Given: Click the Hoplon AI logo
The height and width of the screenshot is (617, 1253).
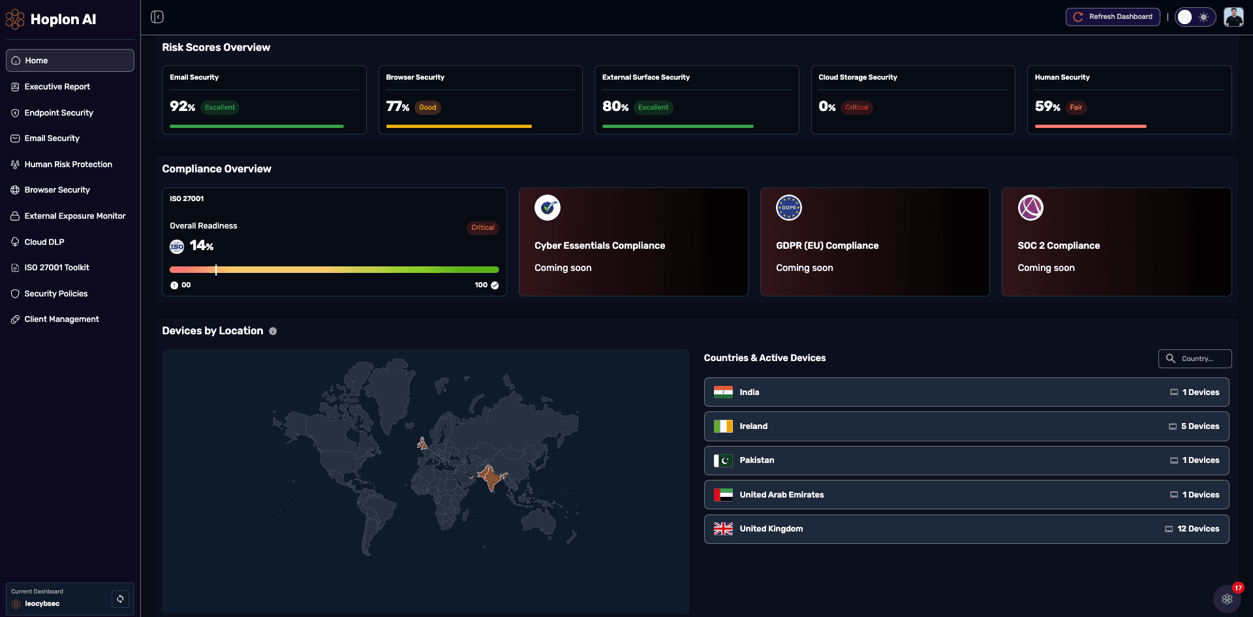Looking at the screenshot, I should point(51,20).
